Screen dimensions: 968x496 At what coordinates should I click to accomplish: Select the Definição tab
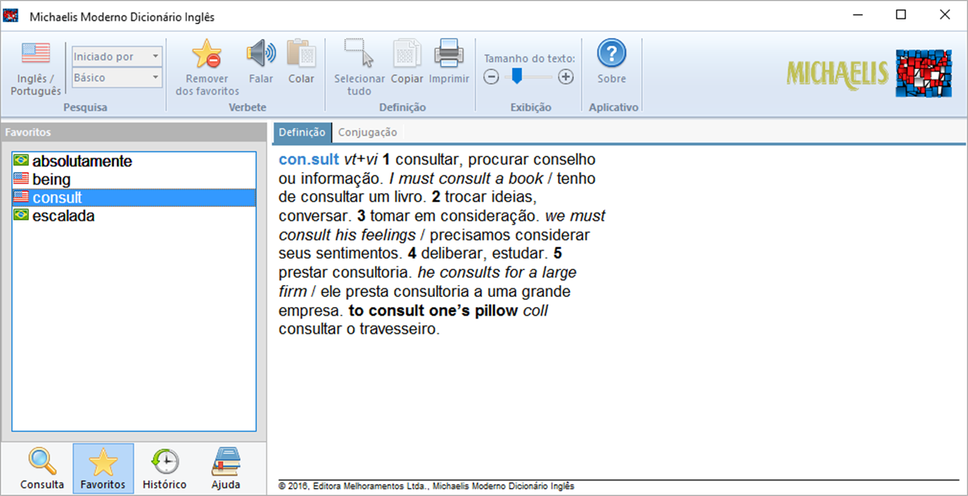[x=302, y=132]
